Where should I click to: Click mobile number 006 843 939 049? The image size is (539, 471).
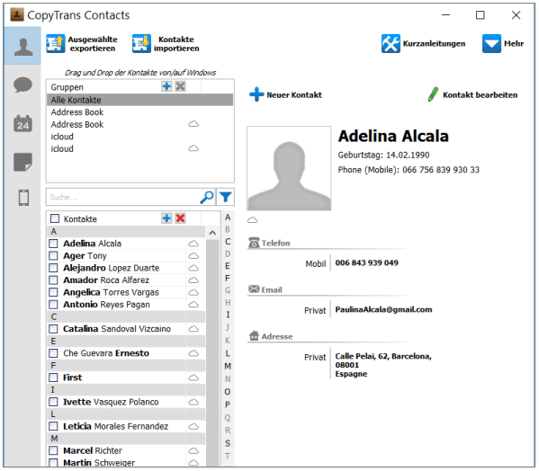coord(367,263)
